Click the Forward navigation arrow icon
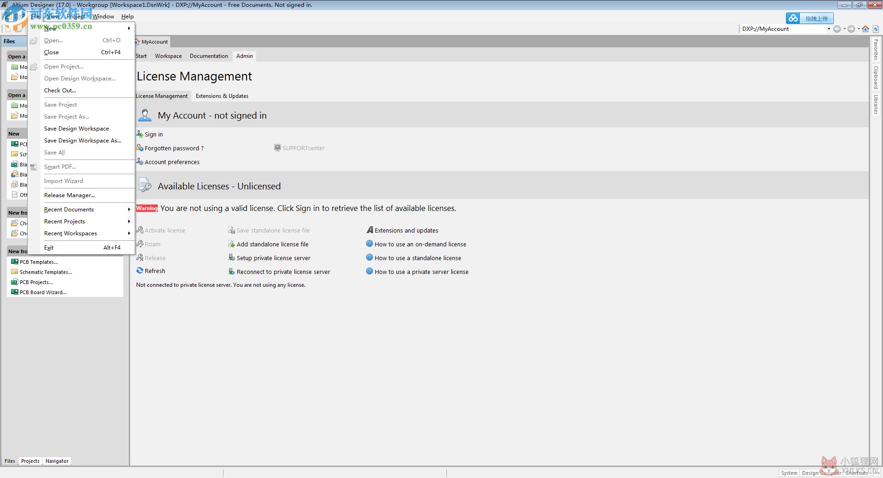 pos(851,29)
